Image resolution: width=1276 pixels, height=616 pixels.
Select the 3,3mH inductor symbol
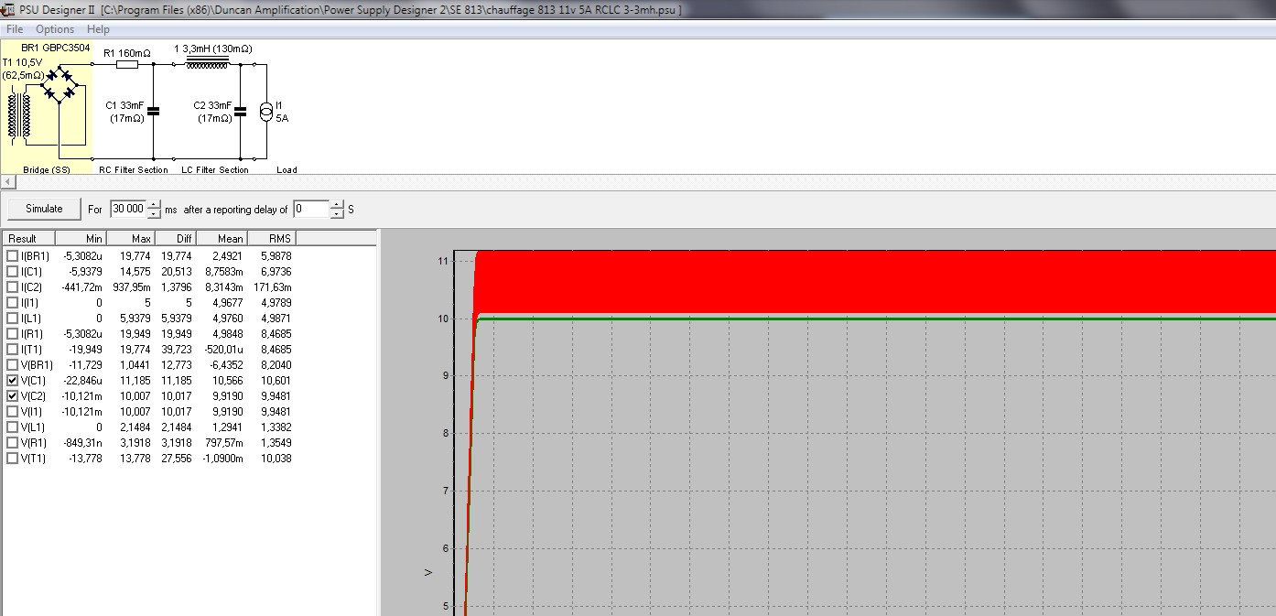click(x=207, y=64)
